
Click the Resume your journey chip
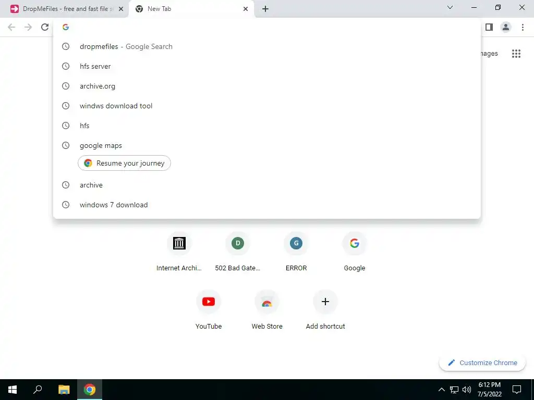(124, 163)
